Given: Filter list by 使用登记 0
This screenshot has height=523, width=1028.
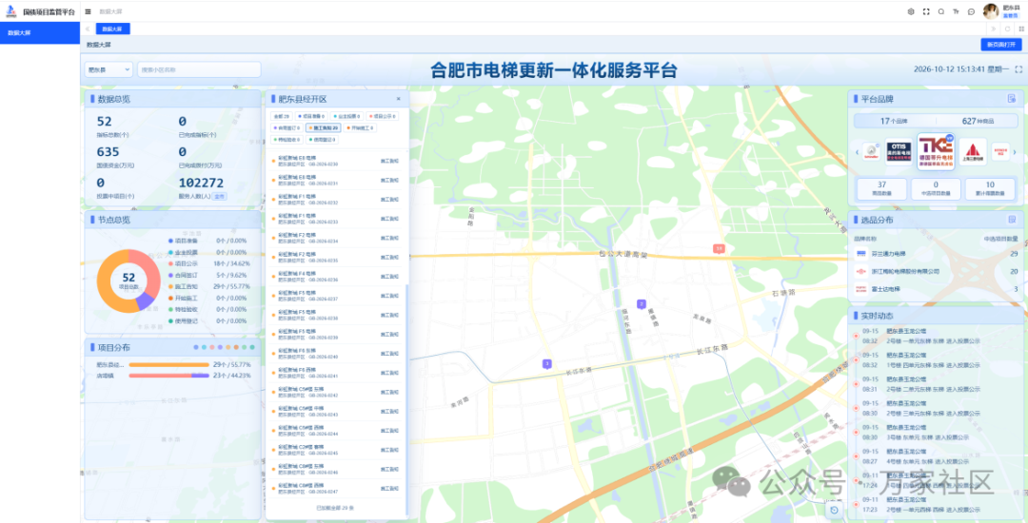Looking at the screenshot, I should pyautogui.click(x=322, y=140).
